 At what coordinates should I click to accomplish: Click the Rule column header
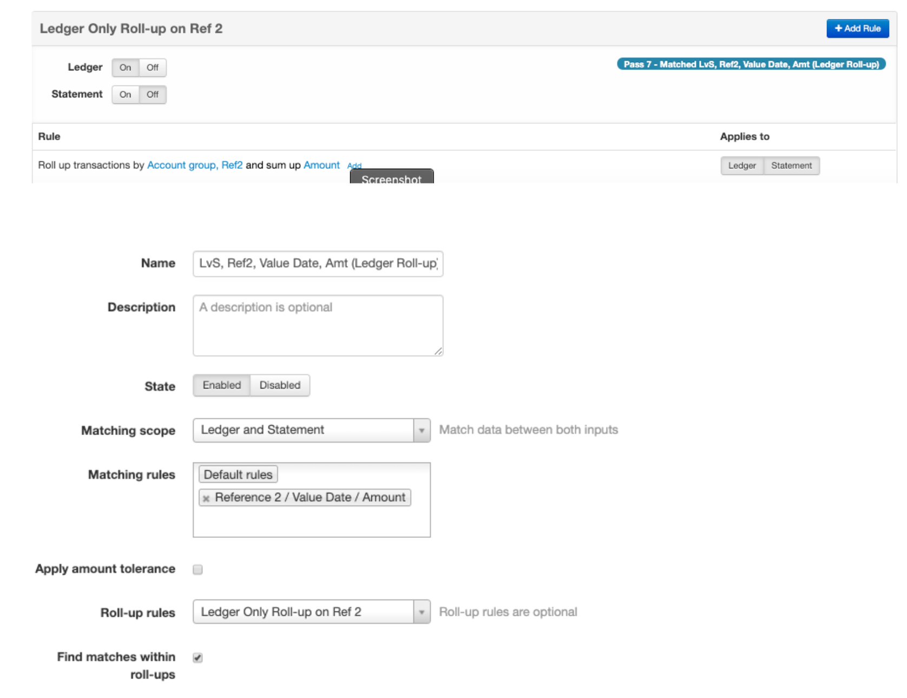click(x=49, y=136)
